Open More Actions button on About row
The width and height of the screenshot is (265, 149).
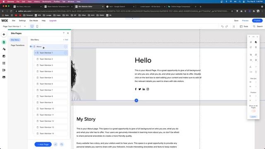pyautogui.click(x=65, y=46)
